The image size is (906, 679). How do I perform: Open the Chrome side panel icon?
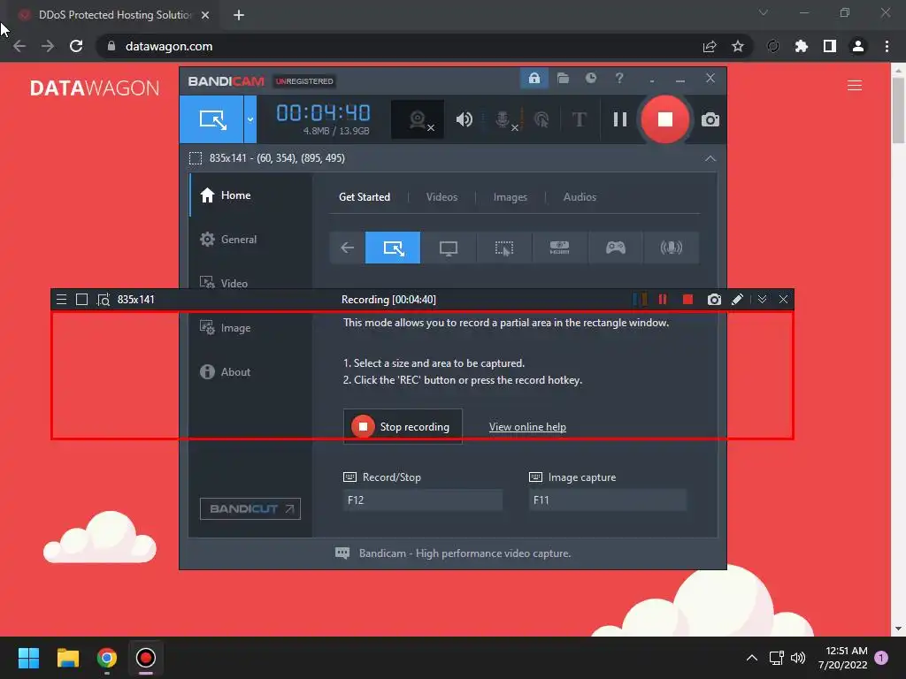pyautogui.click(x=830, y=46)
